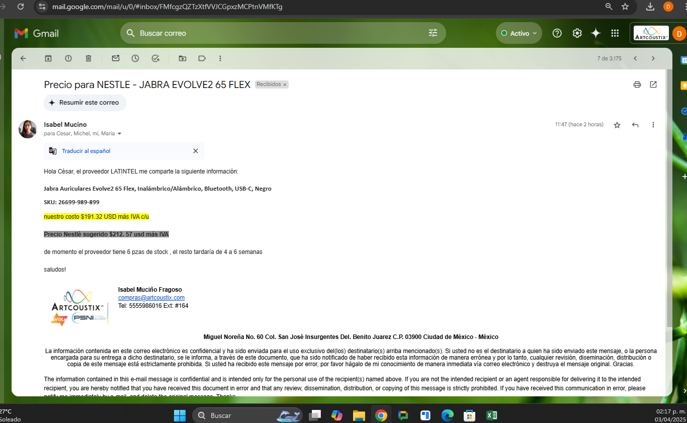The image size is (687, 423).
Task: Show search options filter icon
Action: pyautogui.click(x=433, y=33)
